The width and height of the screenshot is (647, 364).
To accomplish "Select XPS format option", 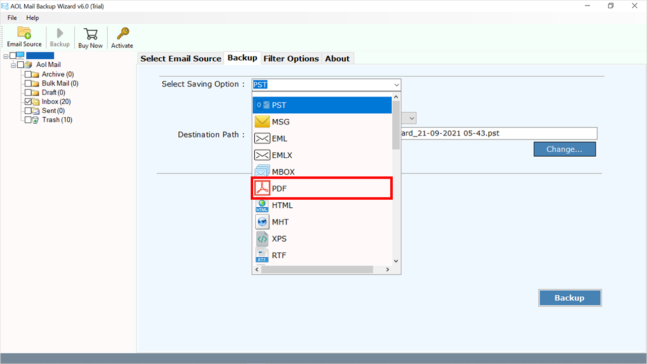I will click(x=322, y=239).
